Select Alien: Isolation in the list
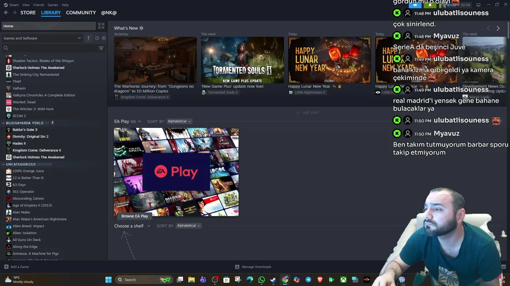Viewport: 510px width, 286px height. point(24,233)
